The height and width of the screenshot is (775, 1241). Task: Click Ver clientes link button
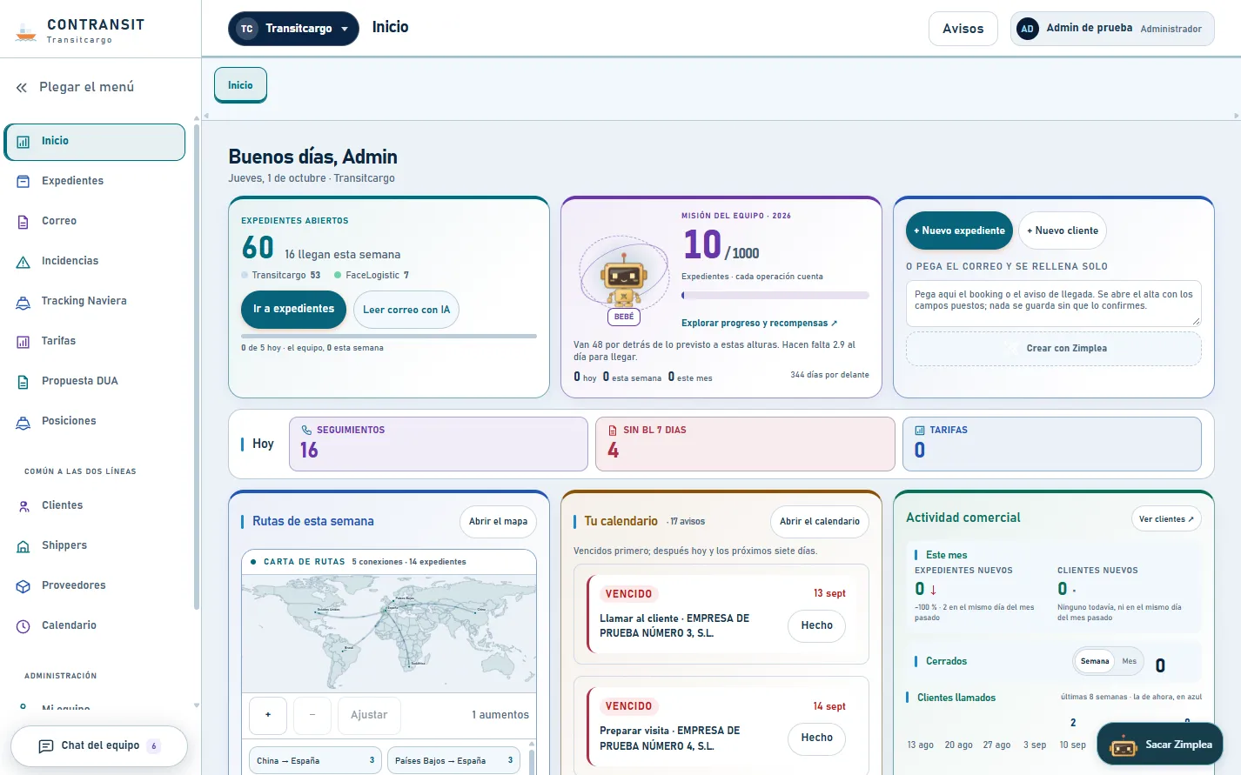click(1166, 519)
